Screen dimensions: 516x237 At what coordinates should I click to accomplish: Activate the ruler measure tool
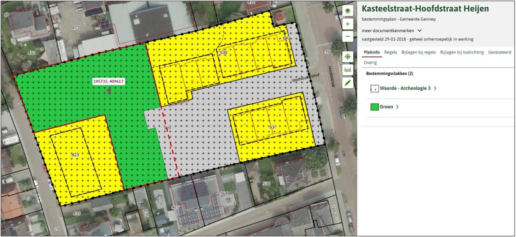pos(348,70)
